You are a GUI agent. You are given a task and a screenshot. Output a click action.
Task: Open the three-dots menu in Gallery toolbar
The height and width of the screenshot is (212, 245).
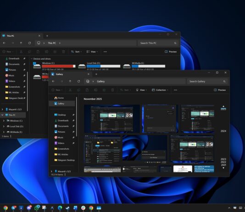[175, 90]
